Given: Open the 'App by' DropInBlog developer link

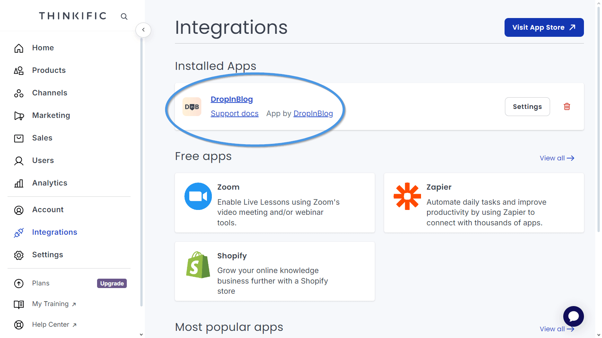Looking at the screenshot, I should [x=313, y=113].
